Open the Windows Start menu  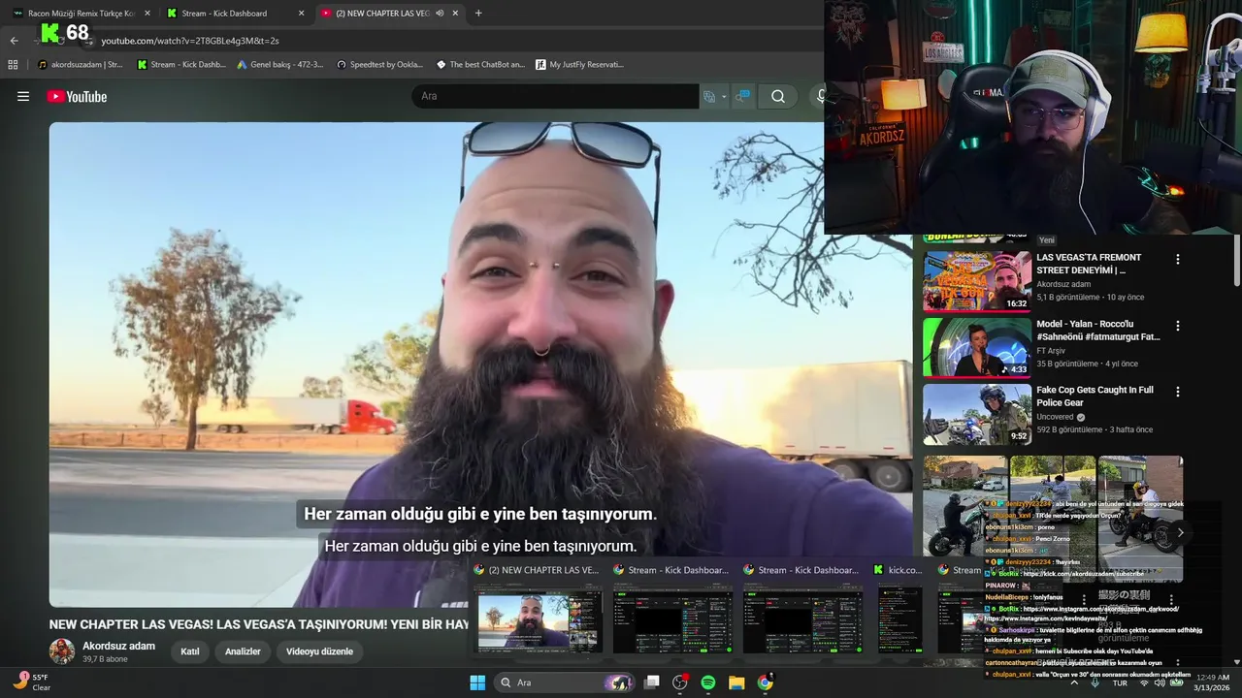(x=477, y=682)
